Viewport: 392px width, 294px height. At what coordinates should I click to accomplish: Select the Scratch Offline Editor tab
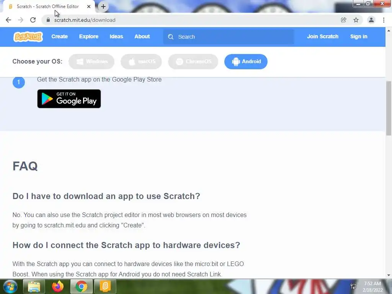(x=49, y=7)
